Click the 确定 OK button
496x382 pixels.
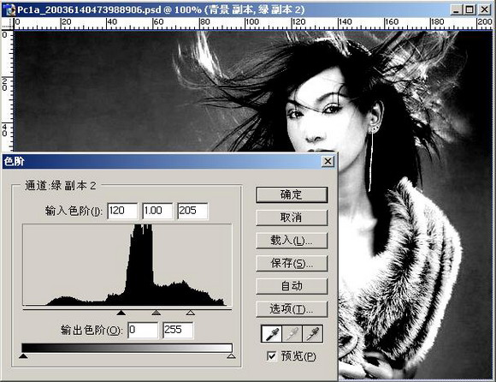click(292, 194)
